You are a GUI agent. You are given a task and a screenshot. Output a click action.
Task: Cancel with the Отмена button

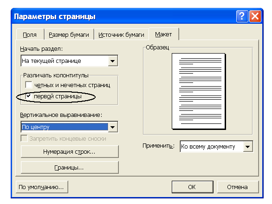pyautogui.click(x=238, y=187)
